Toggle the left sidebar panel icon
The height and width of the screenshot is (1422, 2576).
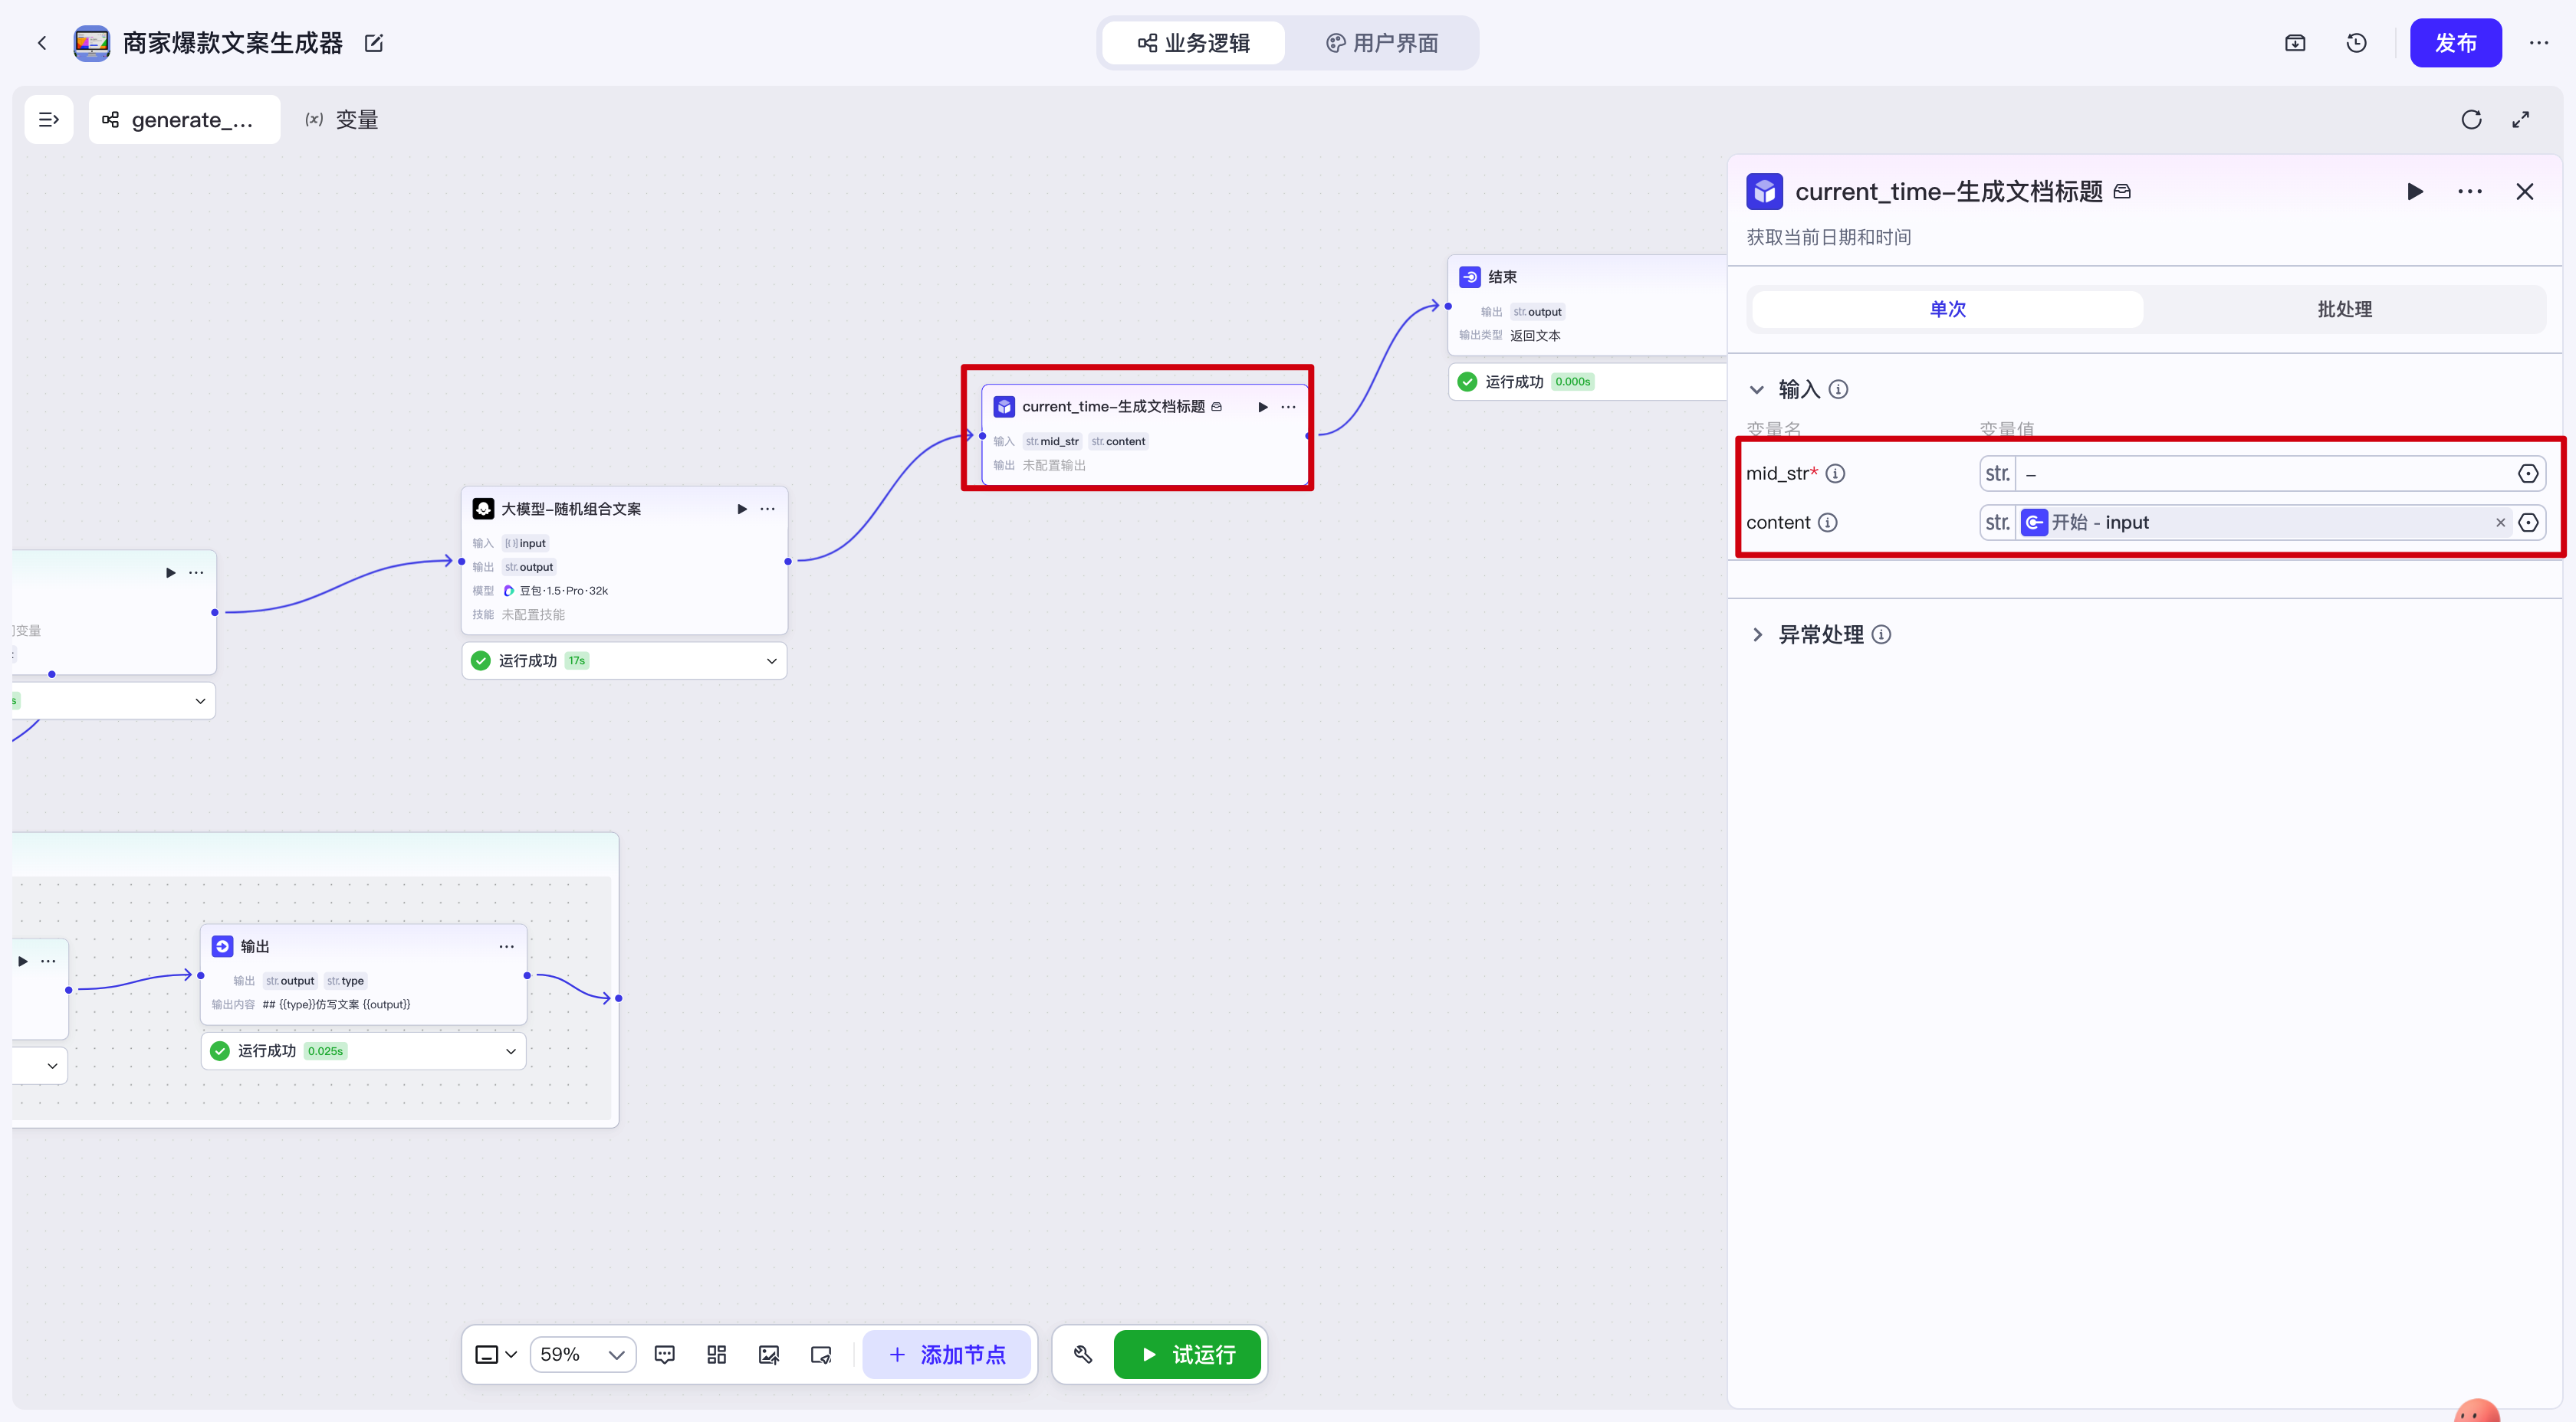[48, 120]
